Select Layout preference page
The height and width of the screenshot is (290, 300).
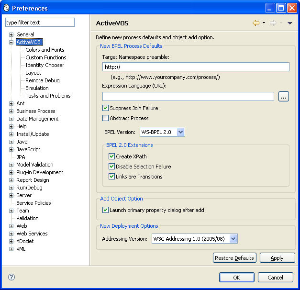[x=33, y=73]
